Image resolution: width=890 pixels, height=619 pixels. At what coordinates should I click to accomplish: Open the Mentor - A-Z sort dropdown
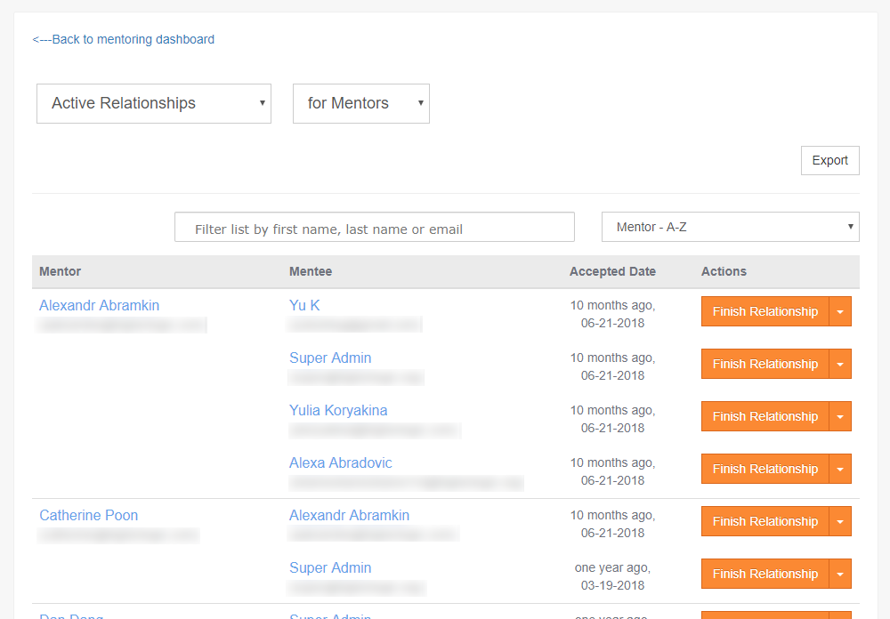tap(731, 227)
